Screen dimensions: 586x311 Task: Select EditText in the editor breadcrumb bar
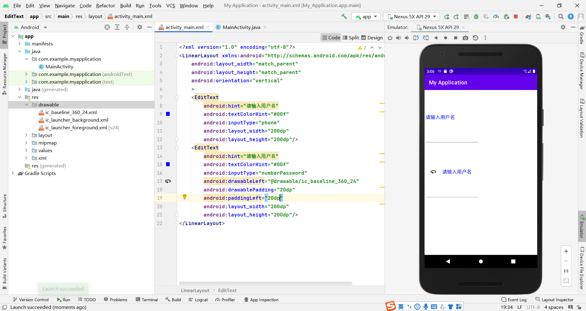[x=227, y=290]
